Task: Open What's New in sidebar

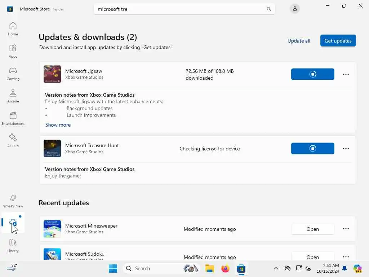Action: click(x=13, y=201)
